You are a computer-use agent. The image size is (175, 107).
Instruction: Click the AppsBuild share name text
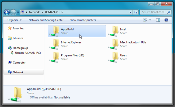[x=67, y=29]
